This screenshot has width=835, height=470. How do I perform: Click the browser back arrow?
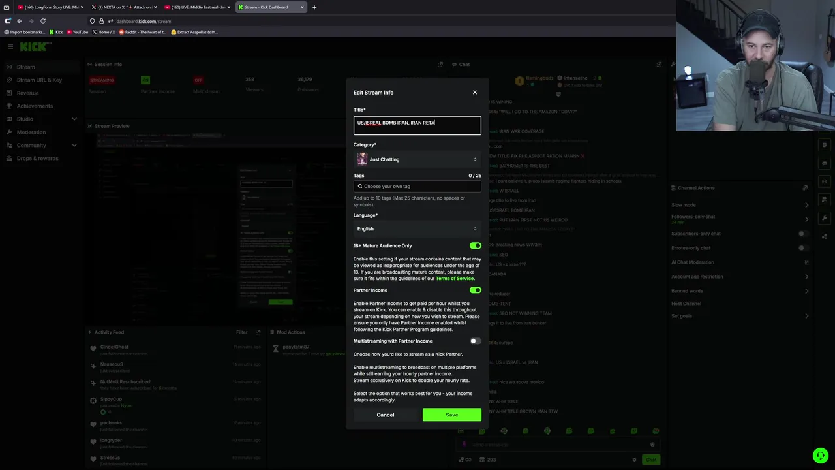pyautogui.click(x=20, y=21)
